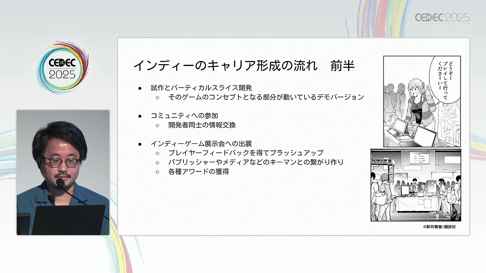Click the CEDEC 2025 watermark in top-right corner
The width and height of the screenshot is (486, 273).
pos(442,18)
